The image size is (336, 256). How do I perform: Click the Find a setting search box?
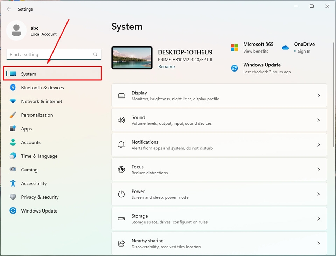coord(54,54)
